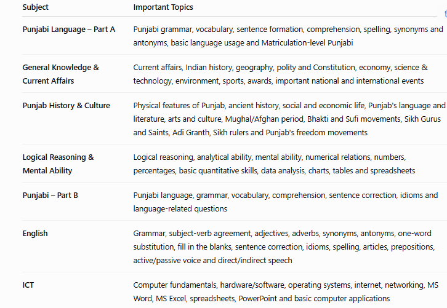Click topics text starting with Punjabi language, grammar
The image size is (447, 308).
(x=285, y=202)
